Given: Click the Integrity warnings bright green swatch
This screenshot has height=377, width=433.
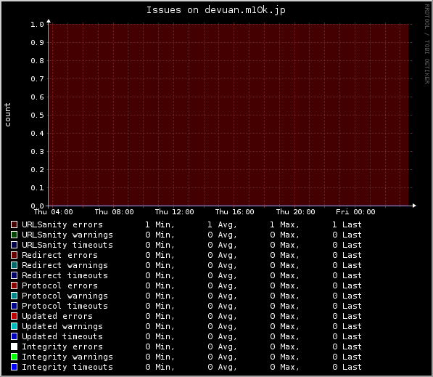Looking at the screenshot, I should coord(14,357).
